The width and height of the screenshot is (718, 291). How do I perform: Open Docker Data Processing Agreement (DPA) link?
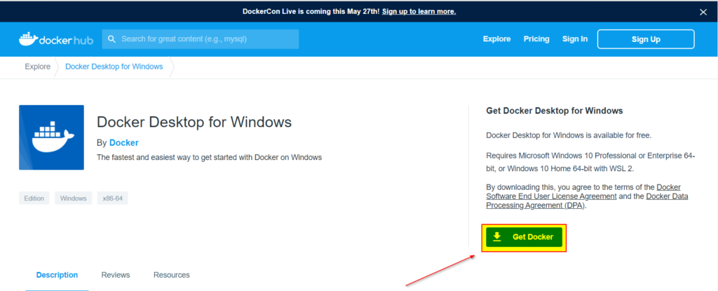587,201
